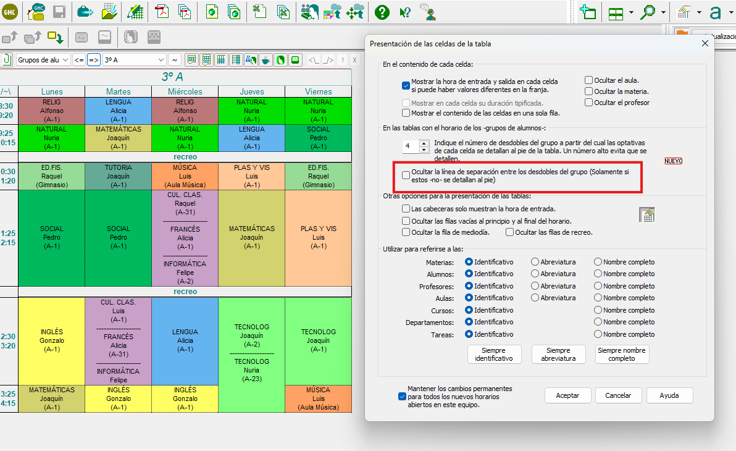The width and height of the screenshot is (736, 451).
Task: Expand the table layout icon dropdown arrow
Action: pyautogui.click(x=631, y=13)
